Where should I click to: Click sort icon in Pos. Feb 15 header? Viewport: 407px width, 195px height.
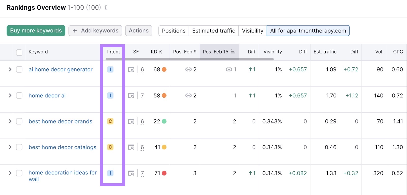233,51
